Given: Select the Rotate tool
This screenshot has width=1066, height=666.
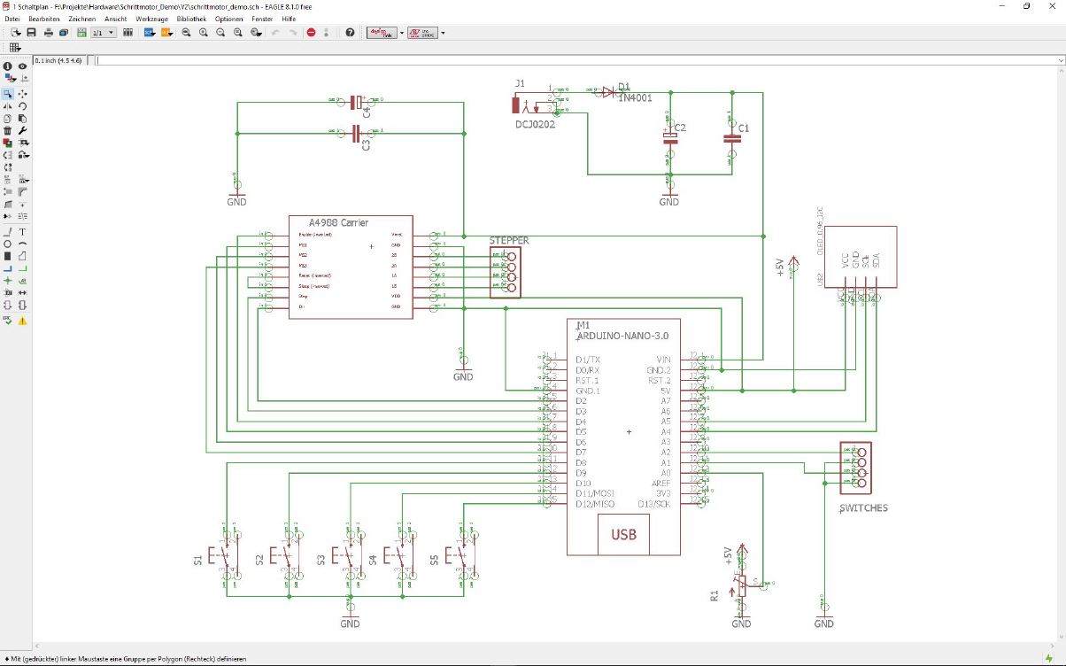Looking at the screenshot, I should (23, 105).
